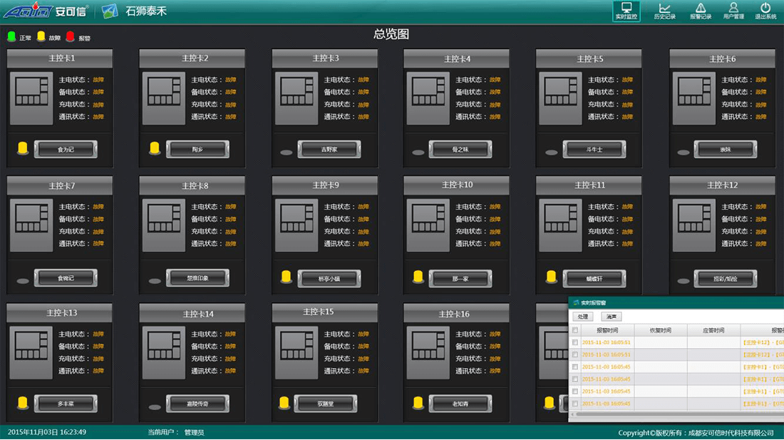
Task: Click the 恢复时间 column header
Action: pos(661,330)
